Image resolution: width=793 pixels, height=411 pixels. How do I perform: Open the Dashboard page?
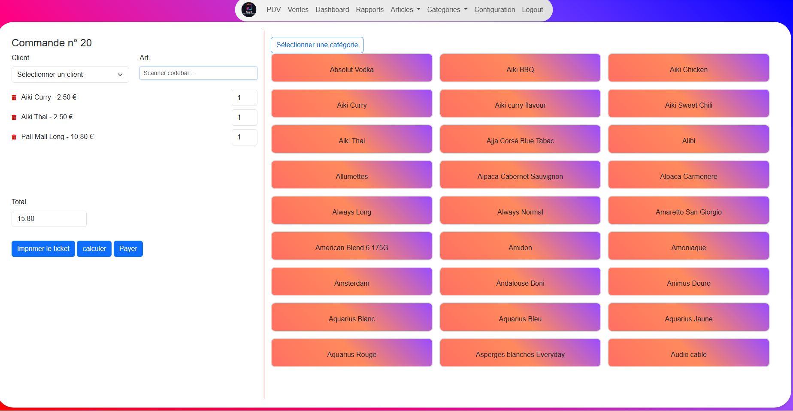point(332,9)
